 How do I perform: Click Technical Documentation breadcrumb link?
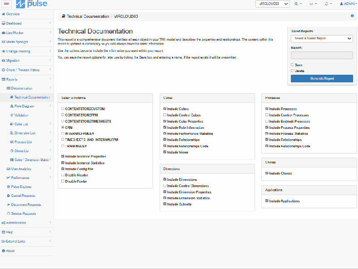(x=88, y=17)
